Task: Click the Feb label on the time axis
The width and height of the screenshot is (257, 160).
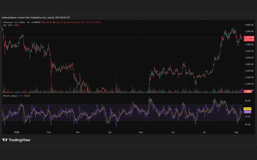Action: point(49,132)
